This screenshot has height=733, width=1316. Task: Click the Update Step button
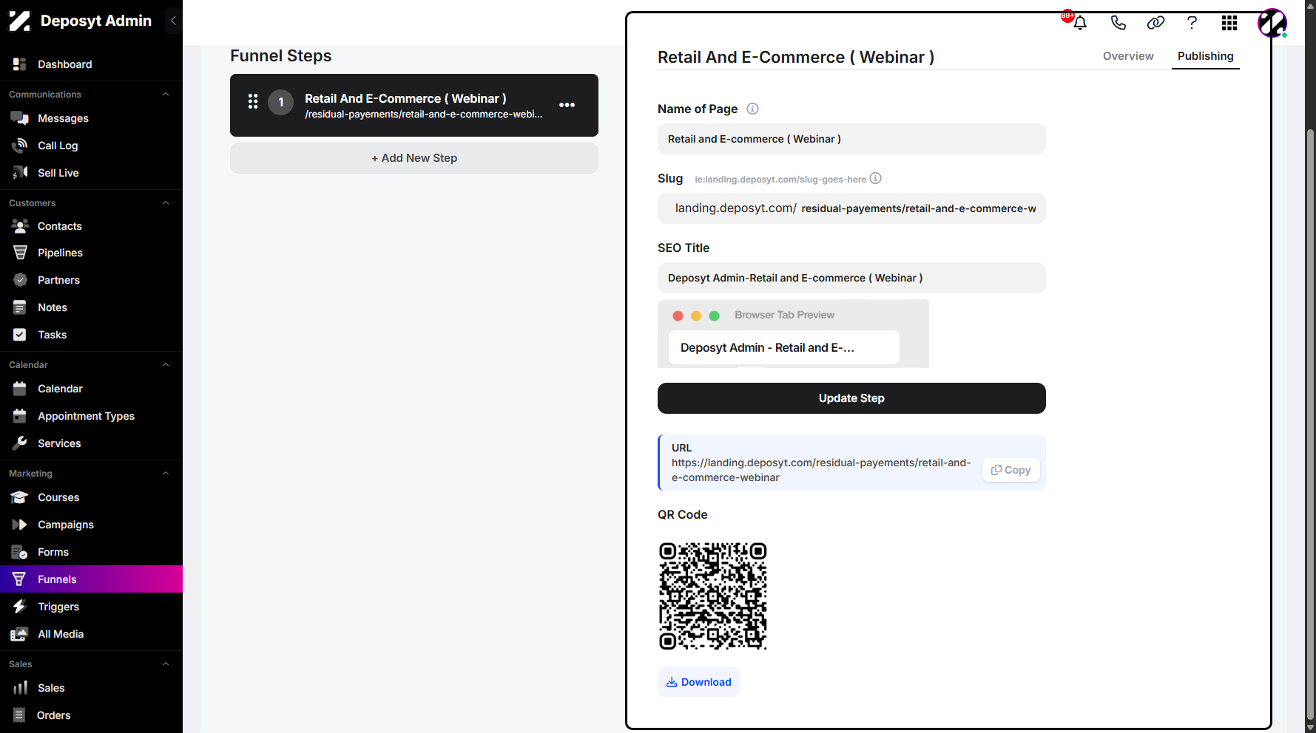click(x=851, y=398)
